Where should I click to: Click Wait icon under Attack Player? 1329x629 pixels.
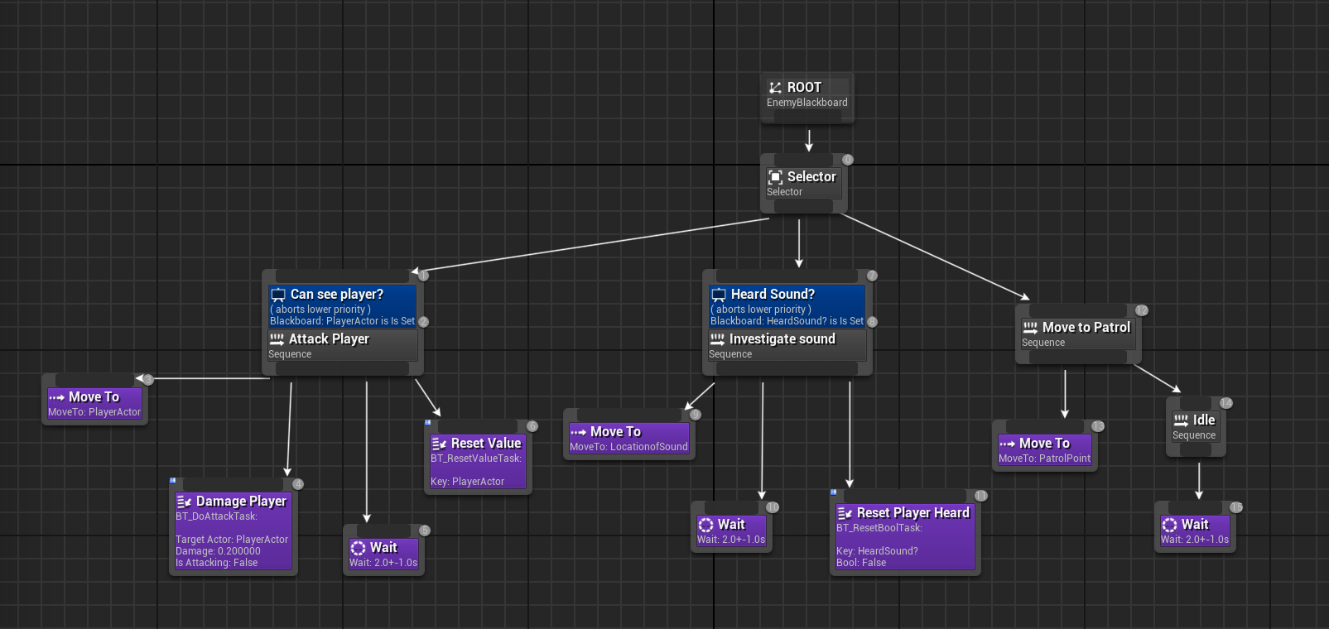coord(358,548)
